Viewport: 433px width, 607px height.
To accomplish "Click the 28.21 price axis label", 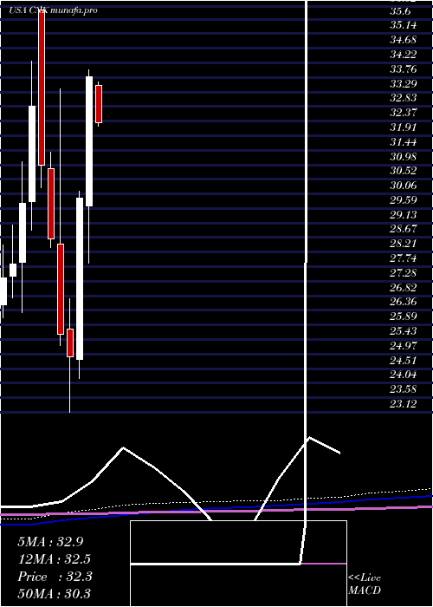I will point(404,244).
